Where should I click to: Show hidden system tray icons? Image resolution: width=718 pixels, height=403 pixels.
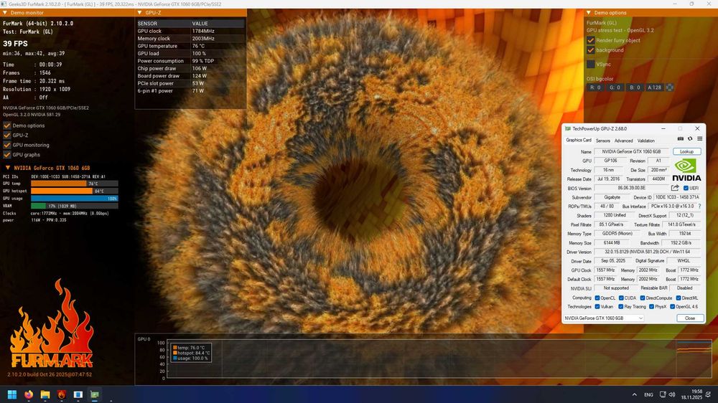(x=634, y=394)
